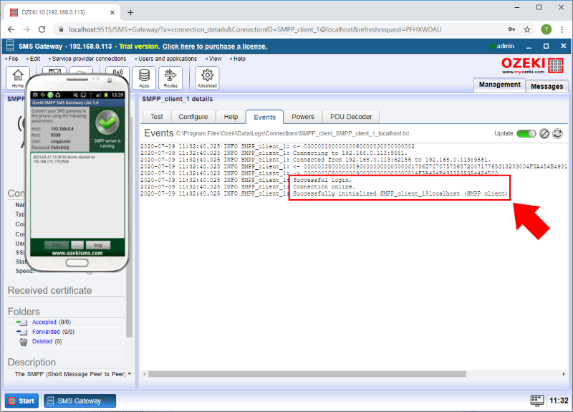Click scroll left arrow of events log
The image size is (573, 412).
[145, 374]
